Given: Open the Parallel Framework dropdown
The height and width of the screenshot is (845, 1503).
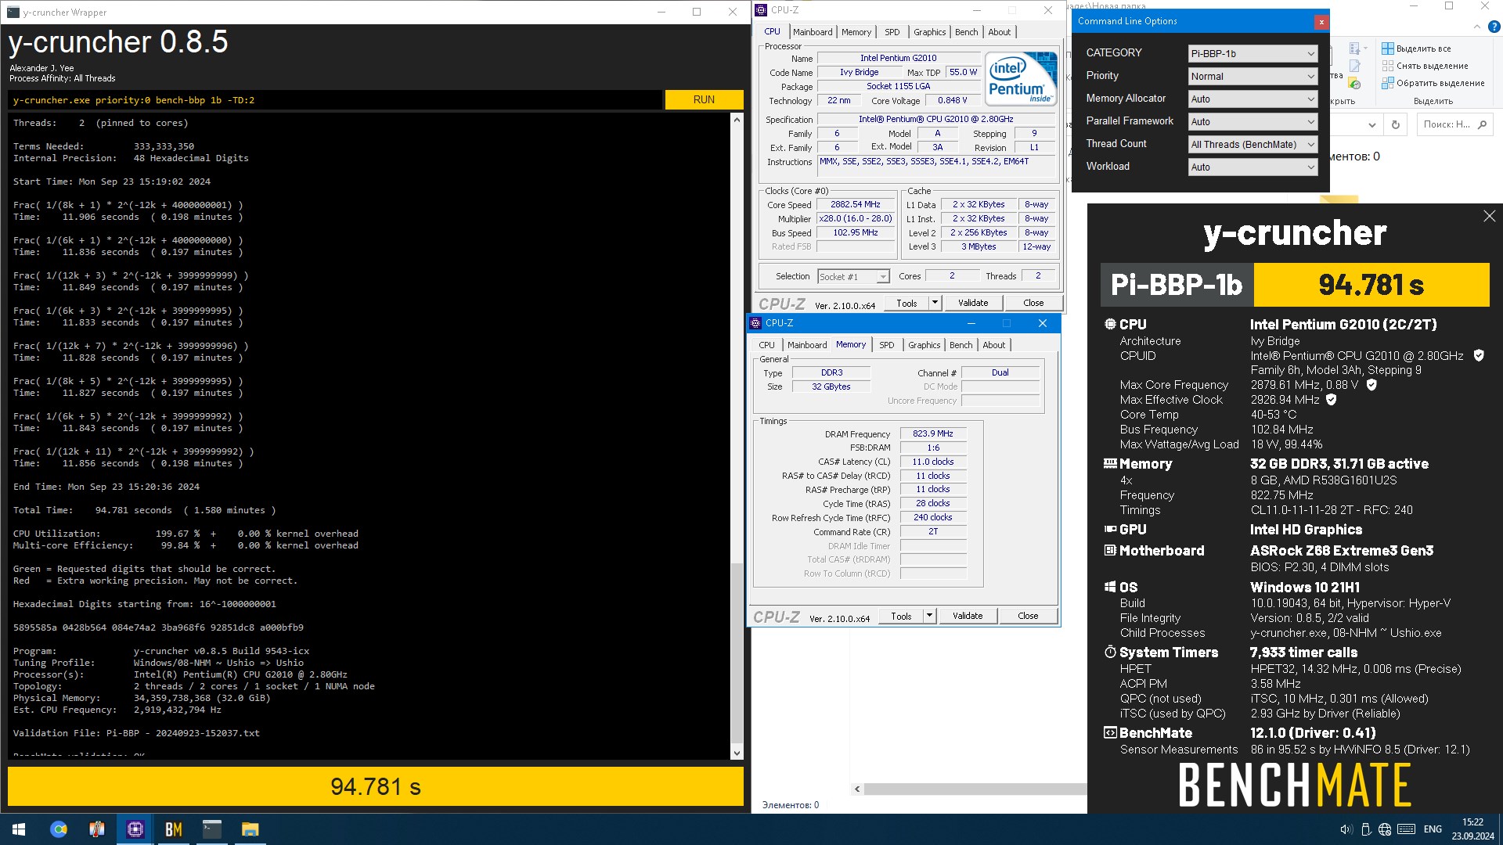Looking at the screenshot, I should (x=1252, y=121).
